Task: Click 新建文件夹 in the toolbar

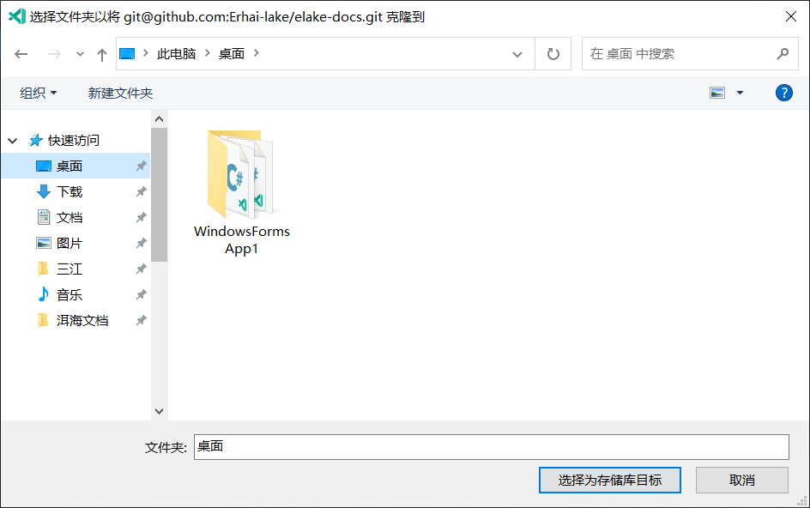Action: pos(120,93)
